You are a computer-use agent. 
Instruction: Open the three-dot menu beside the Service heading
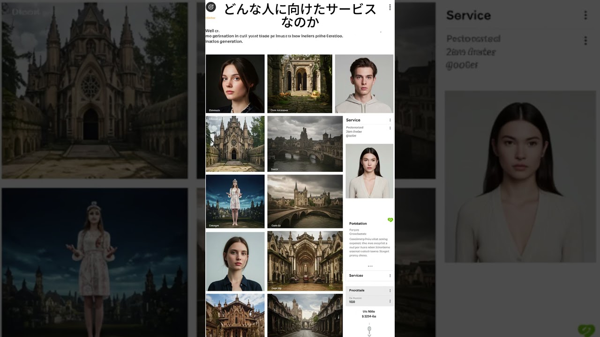390,120
